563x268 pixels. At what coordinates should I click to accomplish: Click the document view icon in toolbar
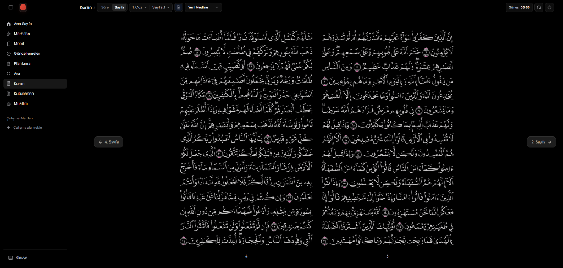[179, 7]
